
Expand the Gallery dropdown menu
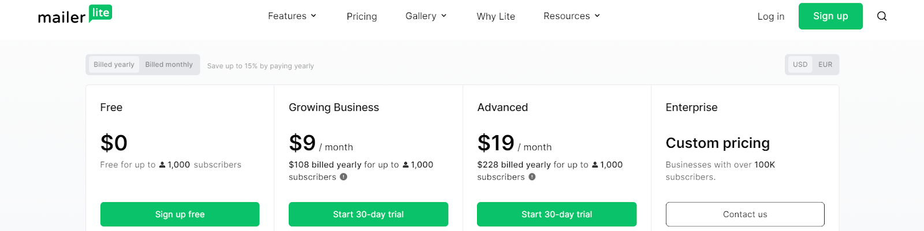(426, 16)
